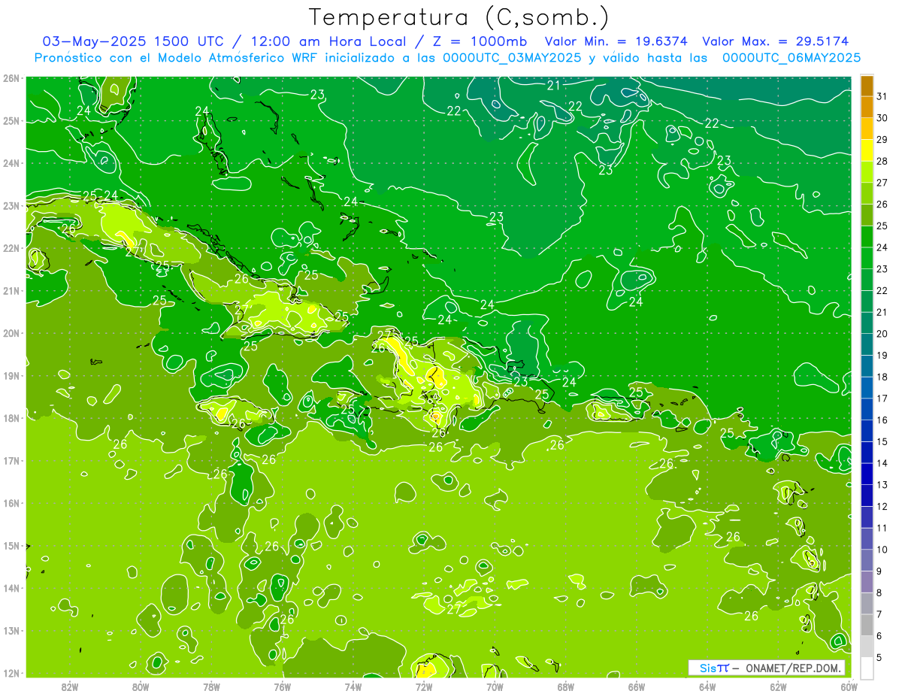Click the 76W longitude axis label
The image size is (902, 697).
(282, 686)
